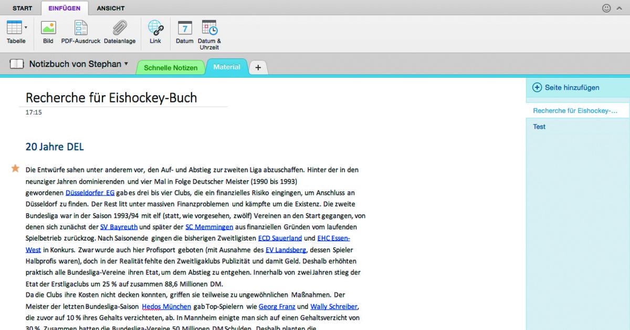Screen dimensions: 630x330
Task: Select the Recherche für Eishockey page
Action: (x=577, y=111)
